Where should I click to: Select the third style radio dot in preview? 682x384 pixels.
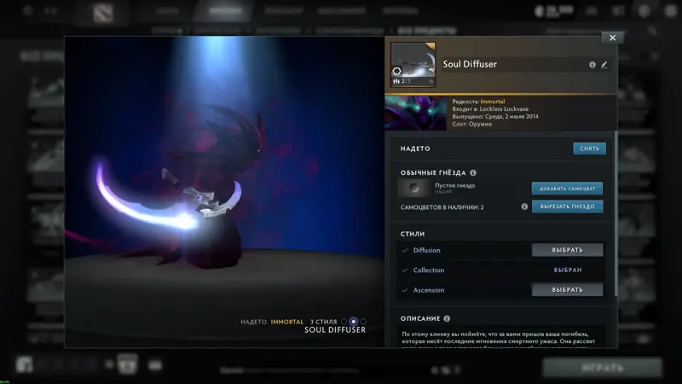pos(363,322)
